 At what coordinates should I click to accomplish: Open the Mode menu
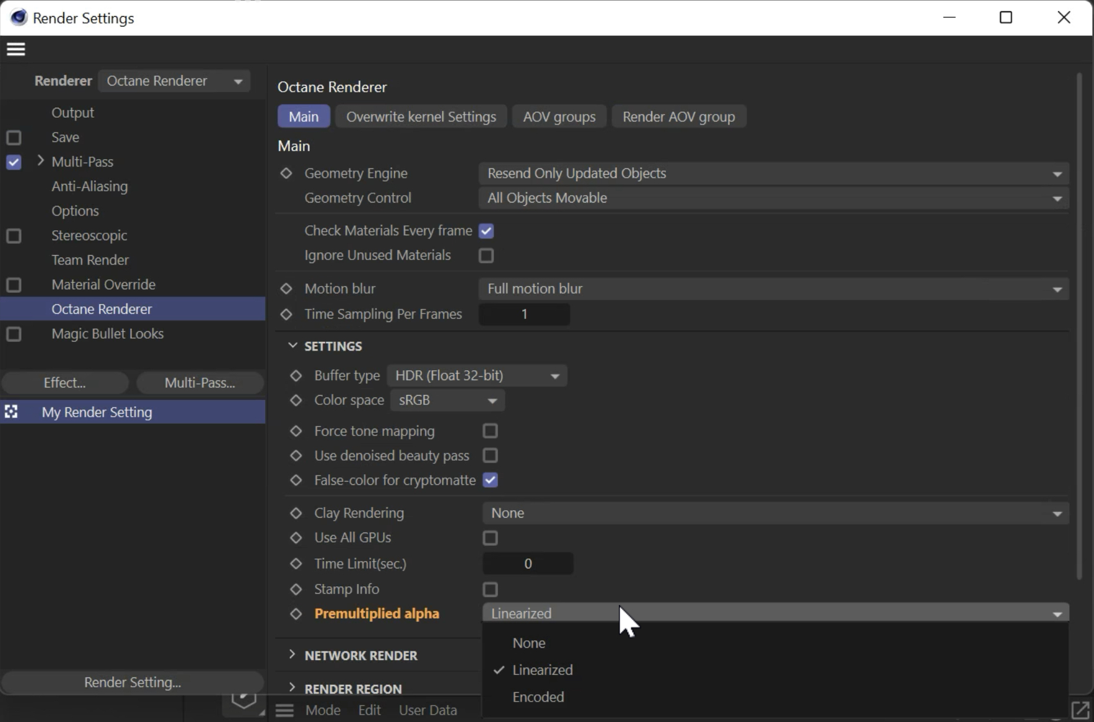tap(323, 710)
